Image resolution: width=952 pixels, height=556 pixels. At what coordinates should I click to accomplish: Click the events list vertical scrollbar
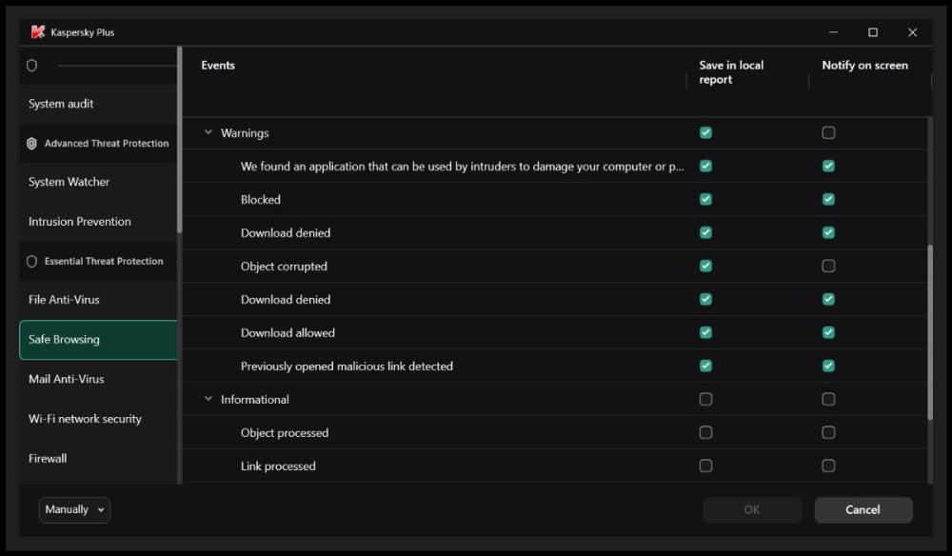(929, 332)
